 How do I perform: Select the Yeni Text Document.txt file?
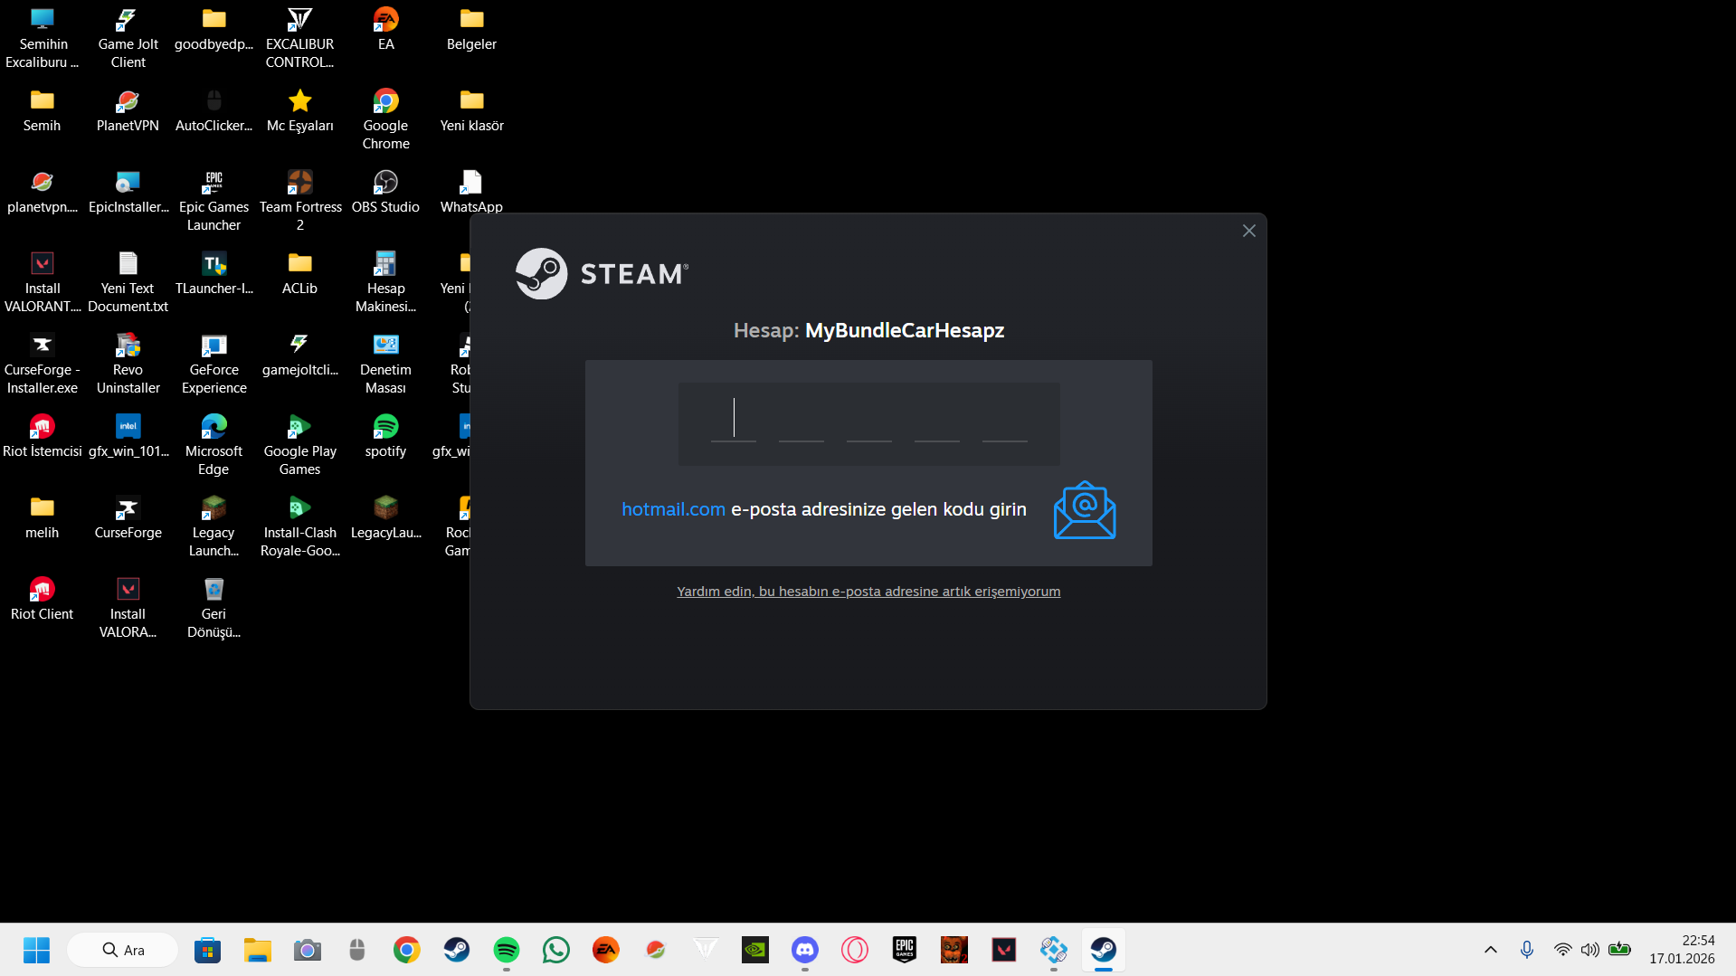128,281
